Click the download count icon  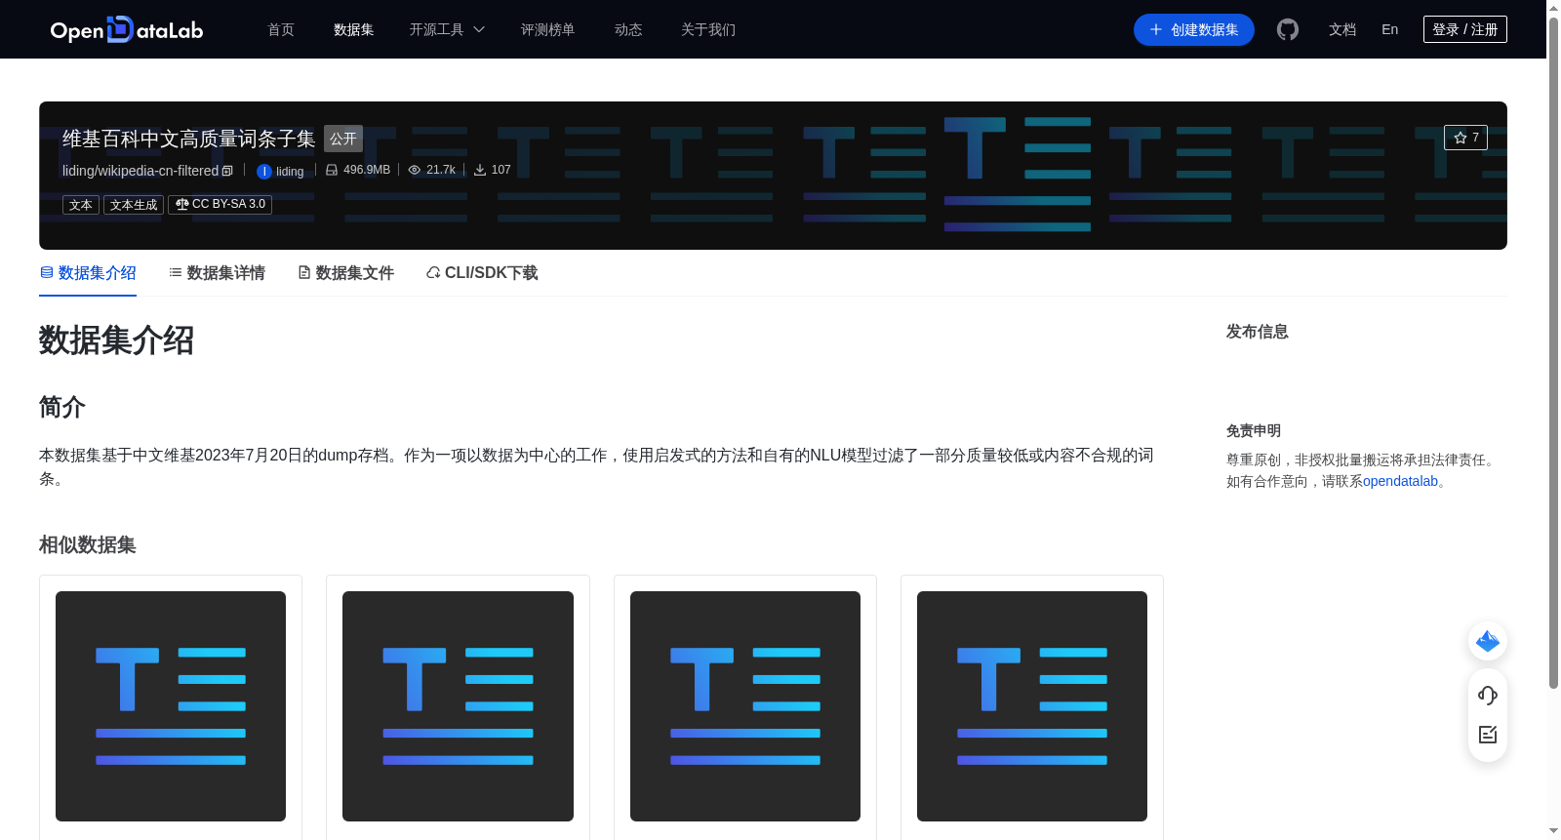tap(480, 170)
